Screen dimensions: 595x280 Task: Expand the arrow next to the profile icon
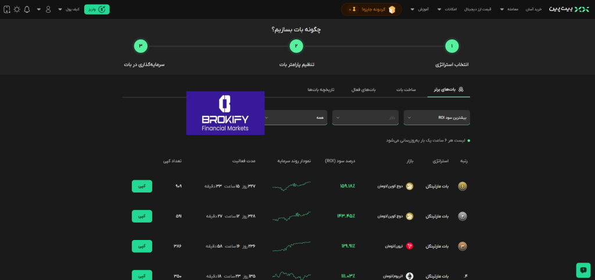pos(39,9)
